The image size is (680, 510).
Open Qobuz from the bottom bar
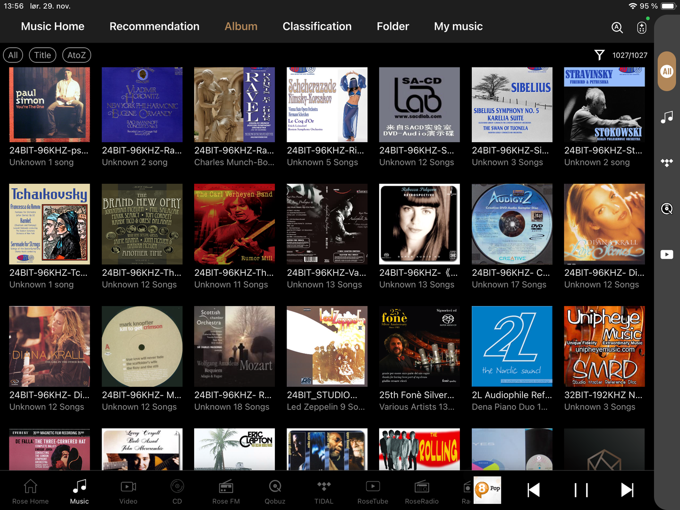[x=275, y=491]
